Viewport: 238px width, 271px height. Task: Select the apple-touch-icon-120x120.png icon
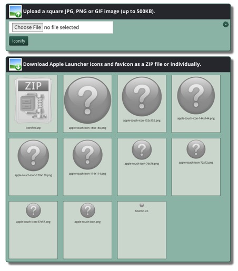tap(33, 155)
